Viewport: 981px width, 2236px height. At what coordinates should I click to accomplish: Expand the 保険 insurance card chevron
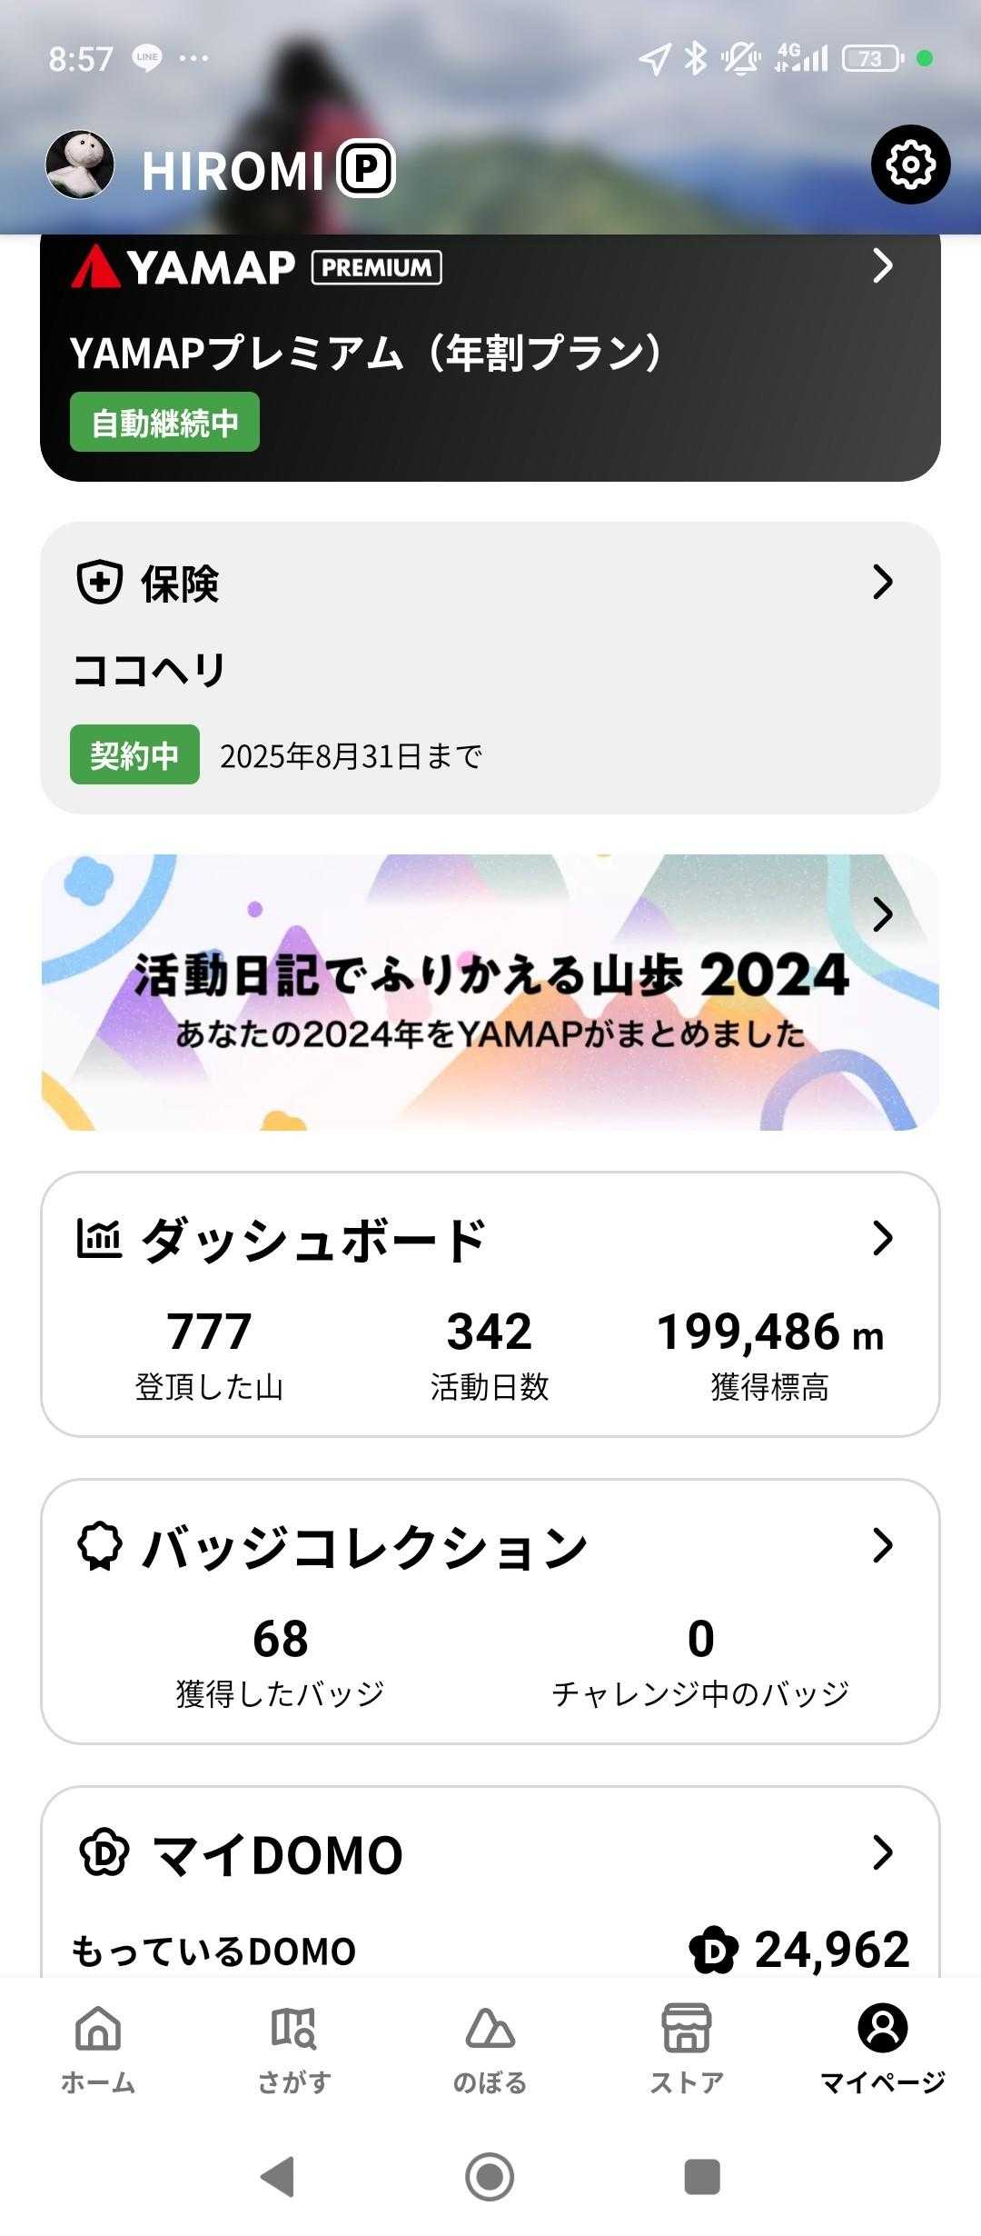tap(882, 583)
